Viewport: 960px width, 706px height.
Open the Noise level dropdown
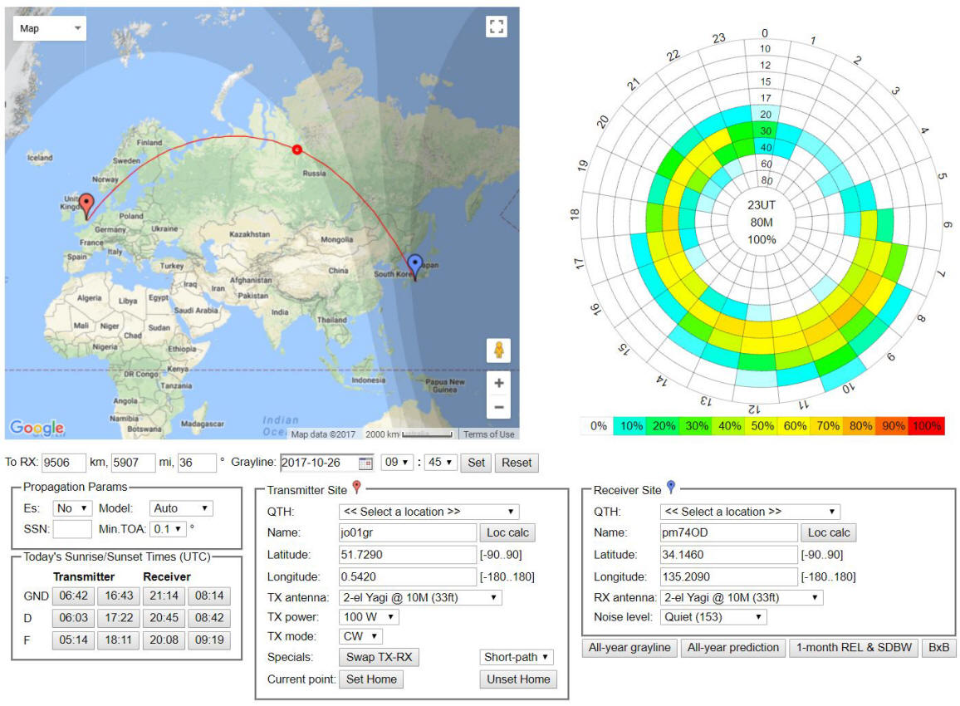click(x=713, y=617)
